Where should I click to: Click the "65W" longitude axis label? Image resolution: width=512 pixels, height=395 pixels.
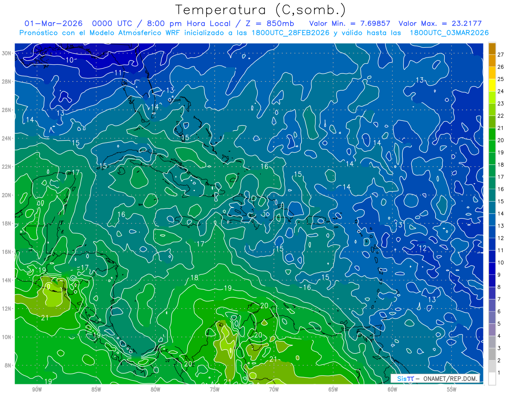pyautogui.click(x=333, y=389)
